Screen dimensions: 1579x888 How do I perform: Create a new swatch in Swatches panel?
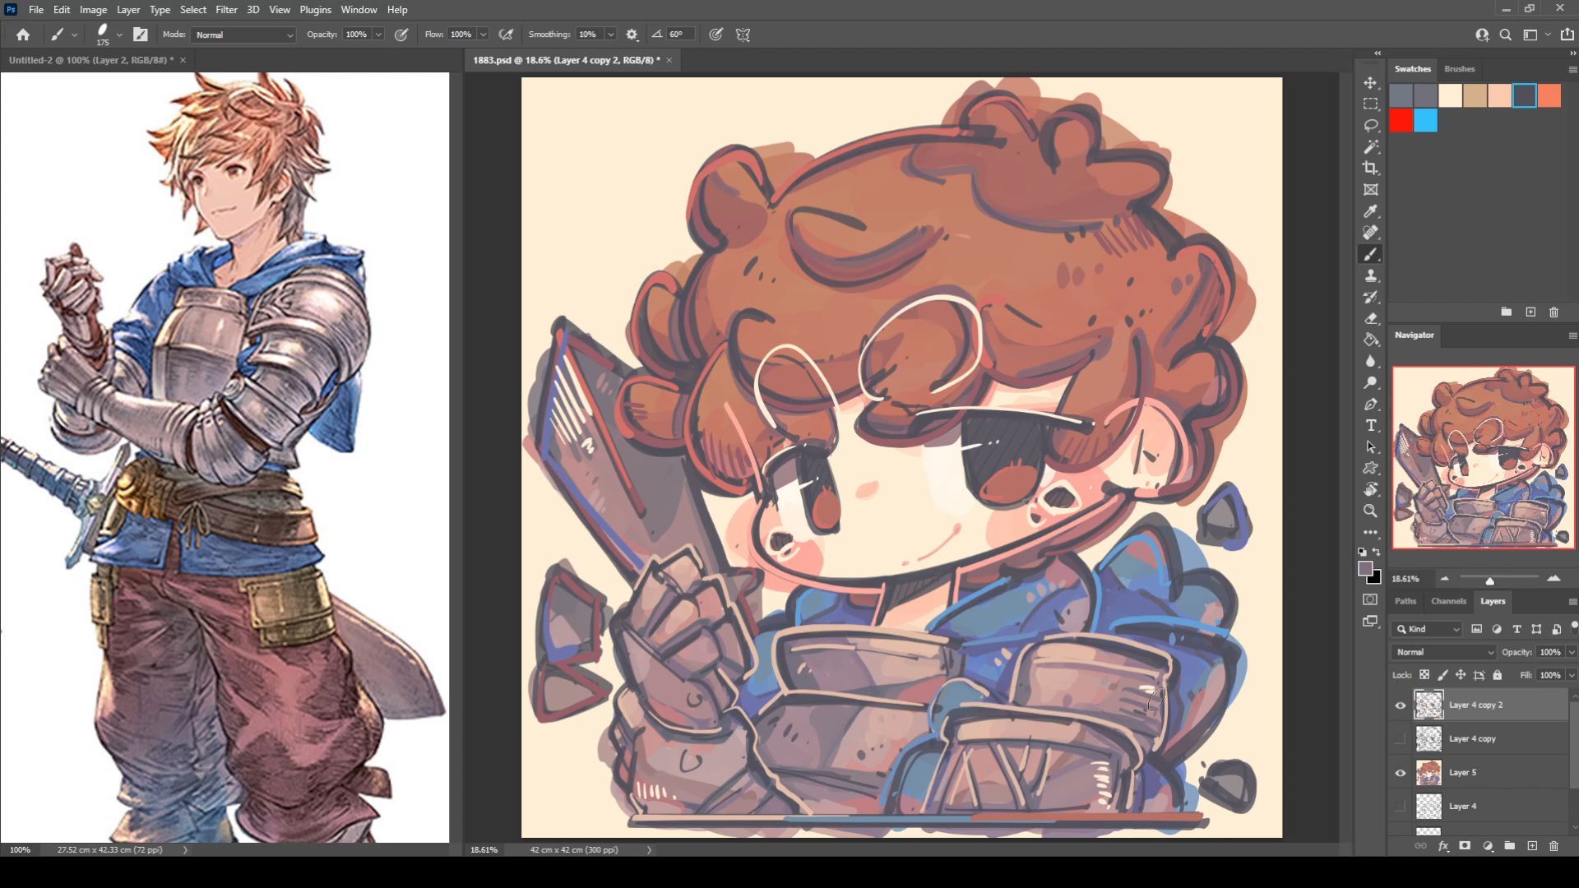pos(1530,312)
